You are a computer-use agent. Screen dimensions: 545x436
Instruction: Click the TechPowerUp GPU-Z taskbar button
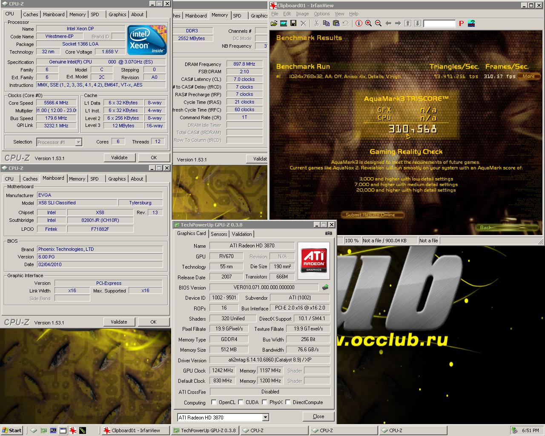[x=205, y=430]
